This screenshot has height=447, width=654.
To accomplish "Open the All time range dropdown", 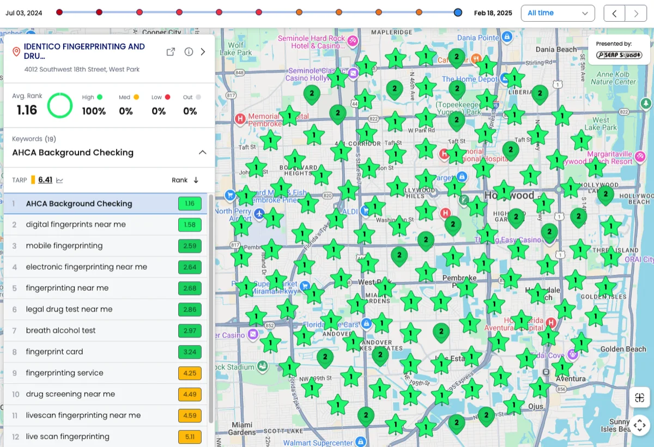I will click(x=558, y=13).
